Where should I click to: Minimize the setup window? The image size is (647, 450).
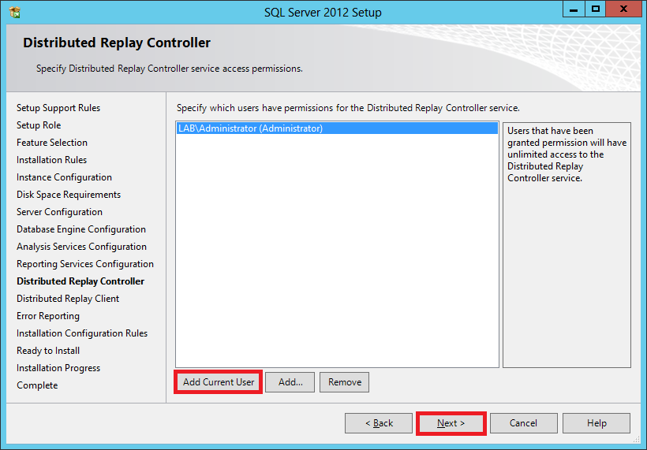pos(574,9)
